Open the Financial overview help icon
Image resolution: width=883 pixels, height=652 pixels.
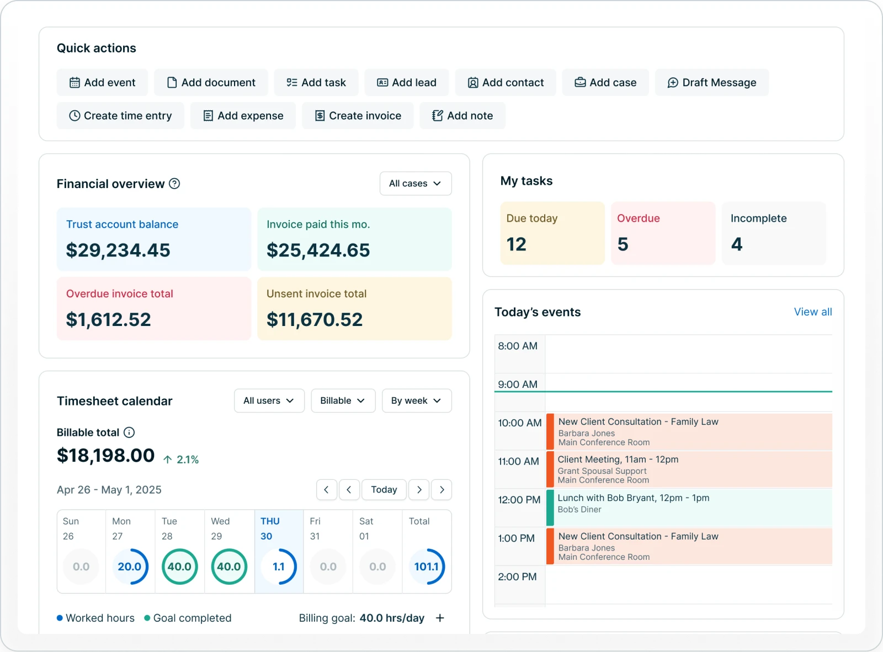point(175,184)
